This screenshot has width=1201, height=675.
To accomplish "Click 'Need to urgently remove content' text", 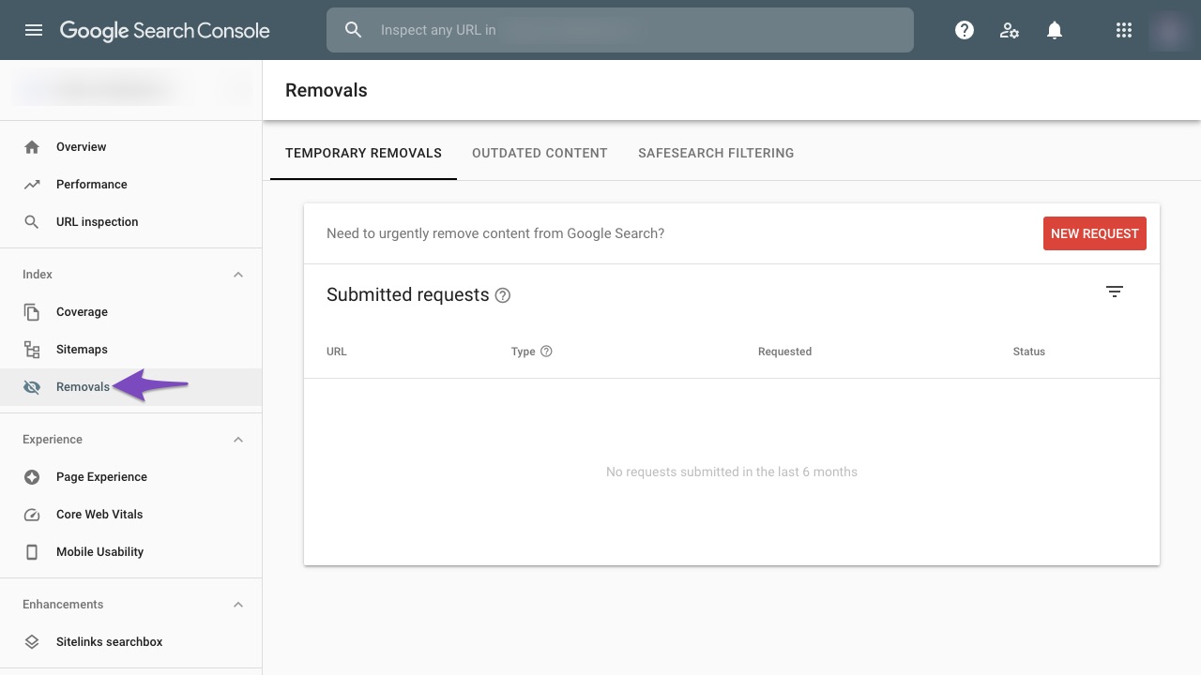I will click(x=495, y=233).
